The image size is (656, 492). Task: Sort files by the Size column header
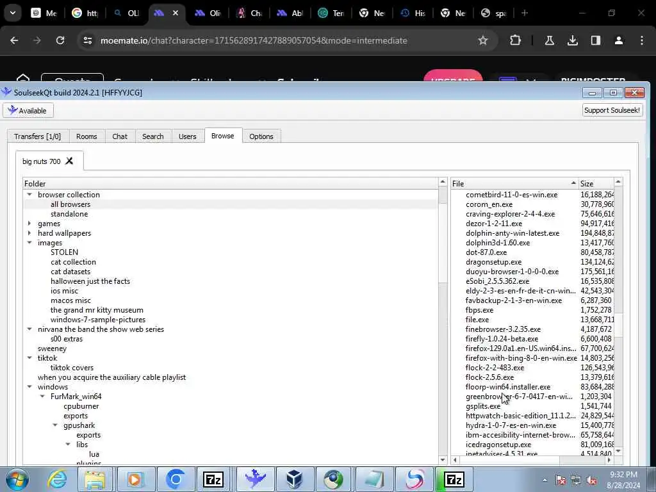tap(596, 184)
